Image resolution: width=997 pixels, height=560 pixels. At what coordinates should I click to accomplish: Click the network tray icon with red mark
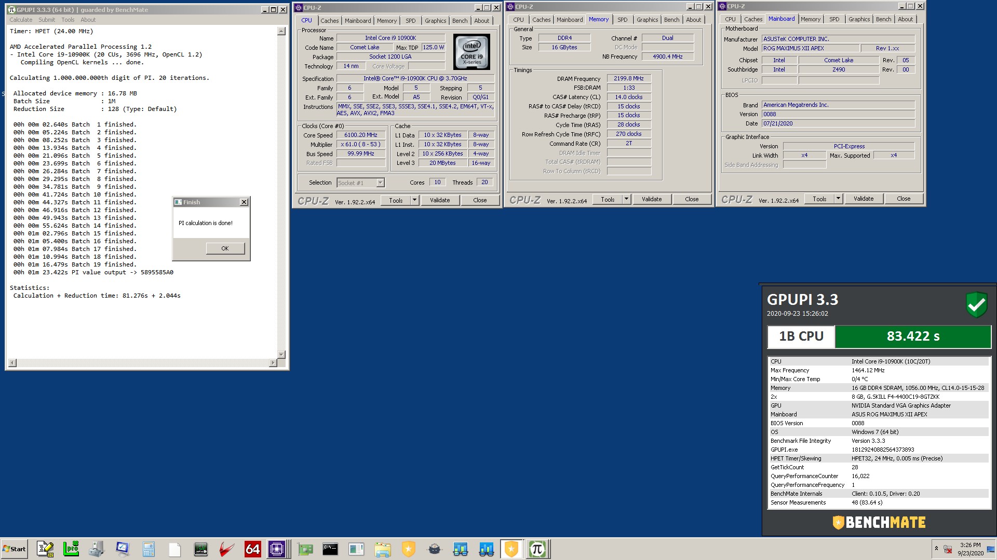point(948,549)
